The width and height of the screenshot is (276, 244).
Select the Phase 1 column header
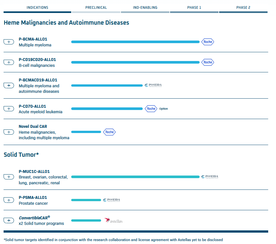pyautogui.click(x=194, y=7)
